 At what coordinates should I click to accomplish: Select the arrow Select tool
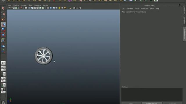pos(3,8)
